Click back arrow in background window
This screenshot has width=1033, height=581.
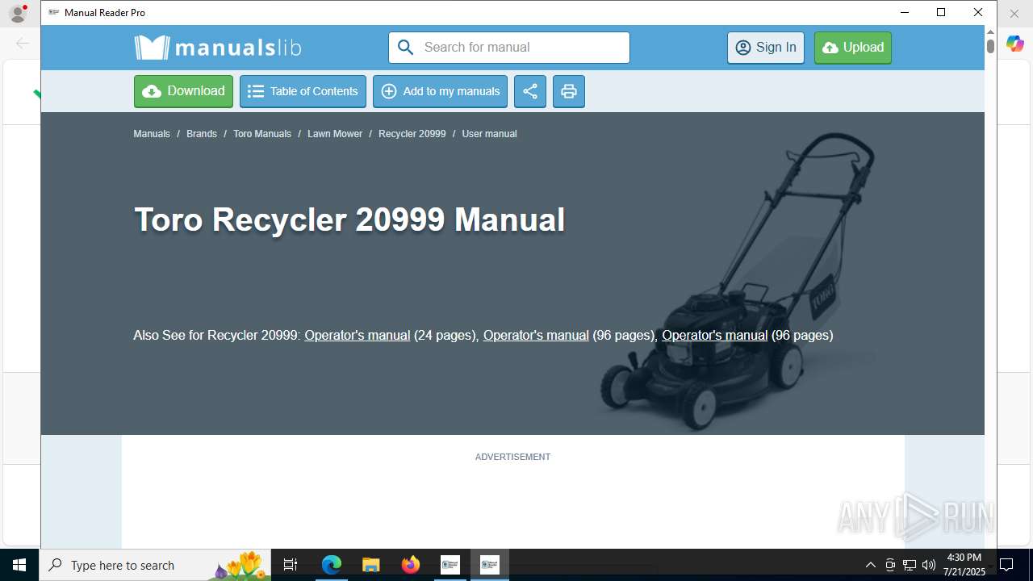click(x=23, y=44)
